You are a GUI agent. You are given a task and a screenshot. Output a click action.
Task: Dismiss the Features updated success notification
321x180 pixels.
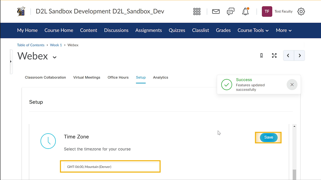292,84
